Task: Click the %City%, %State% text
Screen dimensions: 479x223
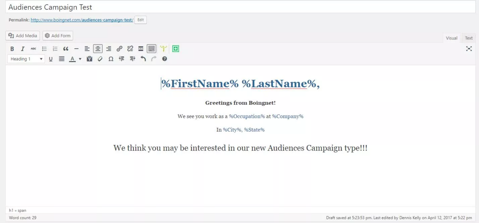Action: tap(244, 130)
